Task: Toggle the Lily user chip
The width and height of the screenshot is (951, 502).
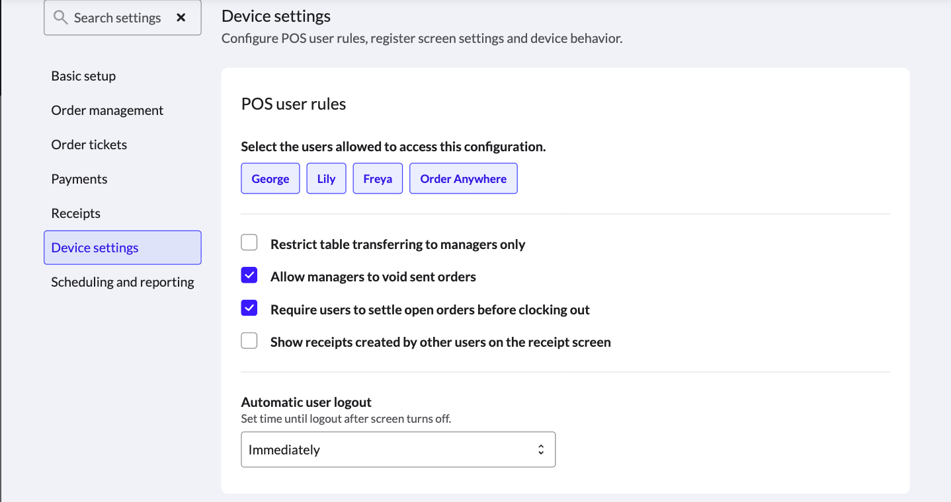Action: [x=326, y=179]
